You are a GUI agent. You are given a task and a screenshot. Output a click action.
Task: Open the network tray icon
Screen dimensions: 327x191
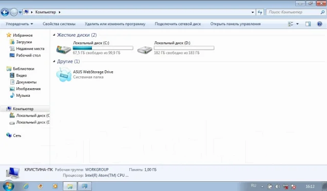coord(285,186)
